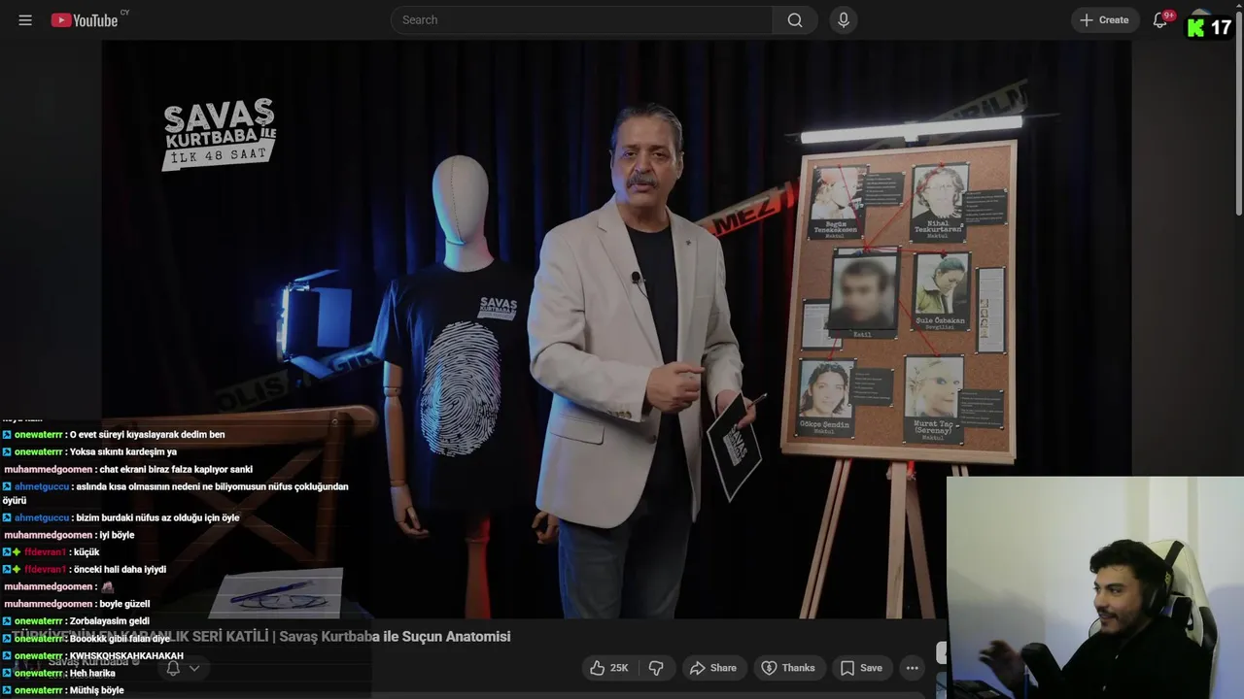Click the streamer webcam overlay
This screenshot has width=1244, height=699.
click(x=1095, y=587)
